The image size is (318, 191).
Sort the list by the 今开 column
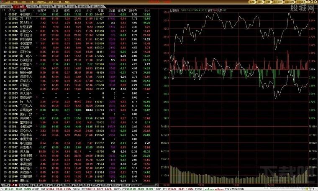147,10
